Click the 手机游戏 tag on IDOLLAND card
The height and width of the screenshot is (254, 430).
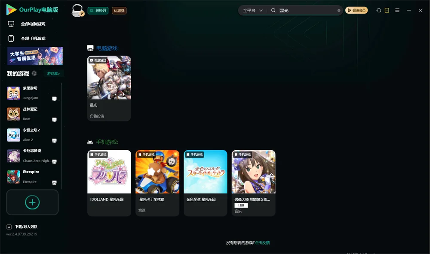pyautogui.click(x=98, y=154)
